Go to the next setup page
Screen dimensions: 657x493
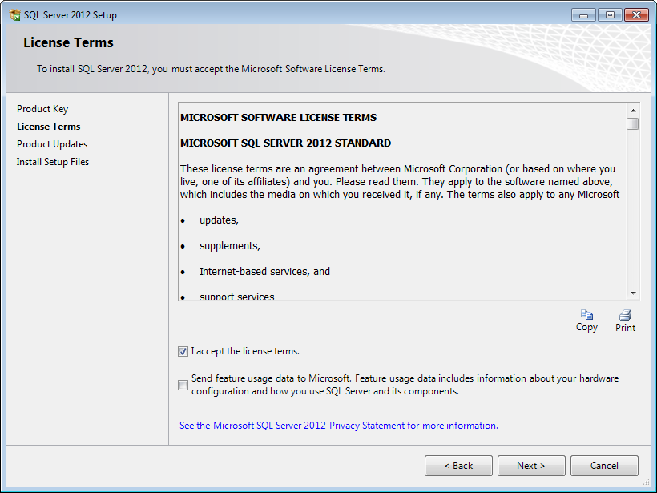531,466
